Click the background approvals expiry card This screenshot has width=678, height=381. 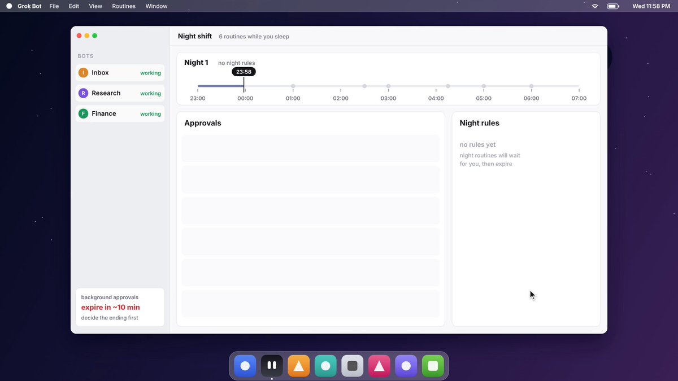click(120, 307)
